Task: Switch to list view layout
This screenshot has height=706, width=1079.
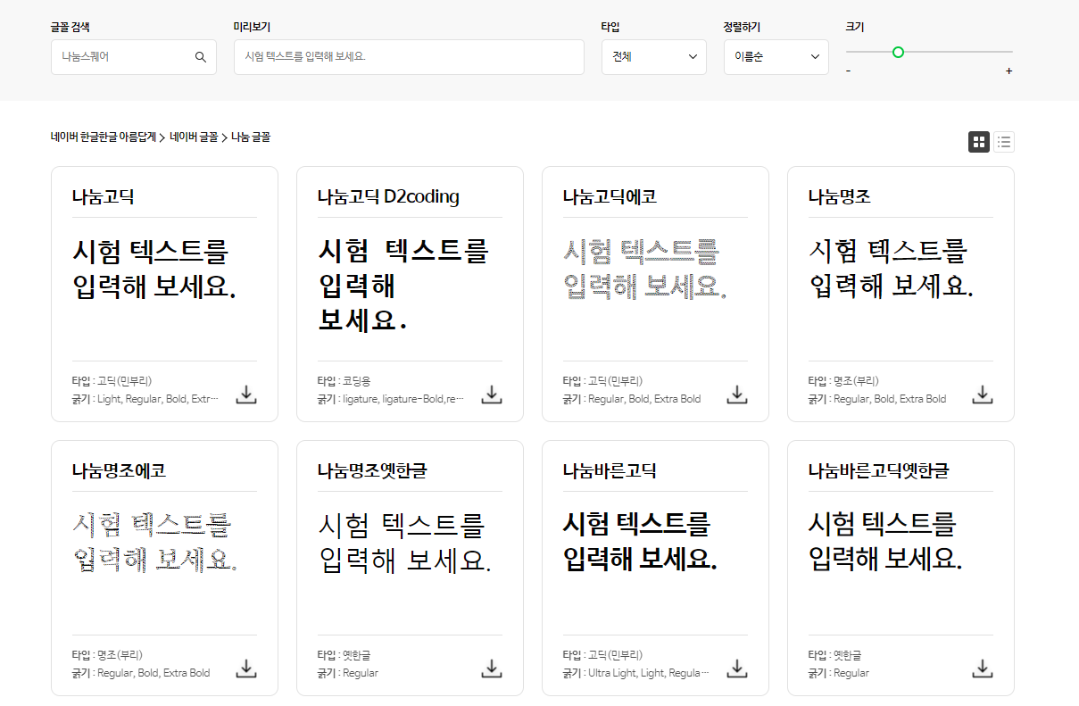Action: (1004, 141)
